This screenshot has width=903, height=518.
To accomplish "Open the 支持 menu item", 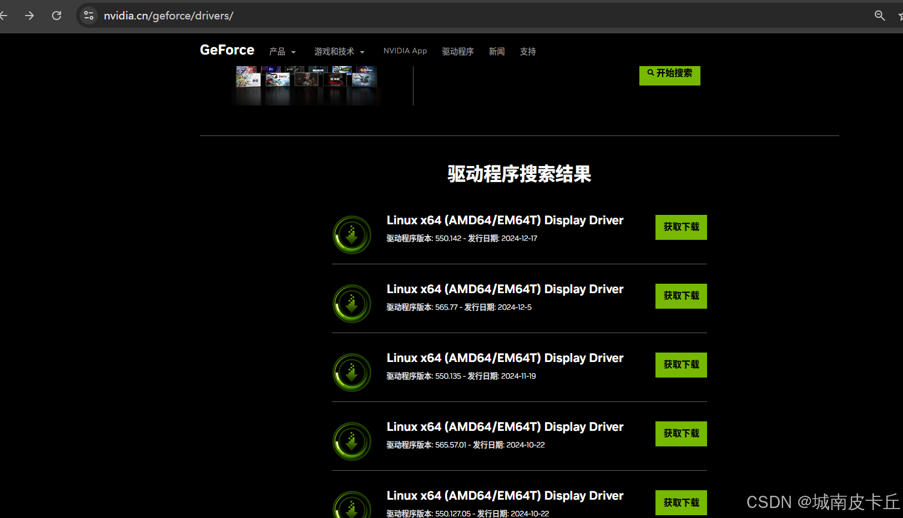I will tap(528, 52).
